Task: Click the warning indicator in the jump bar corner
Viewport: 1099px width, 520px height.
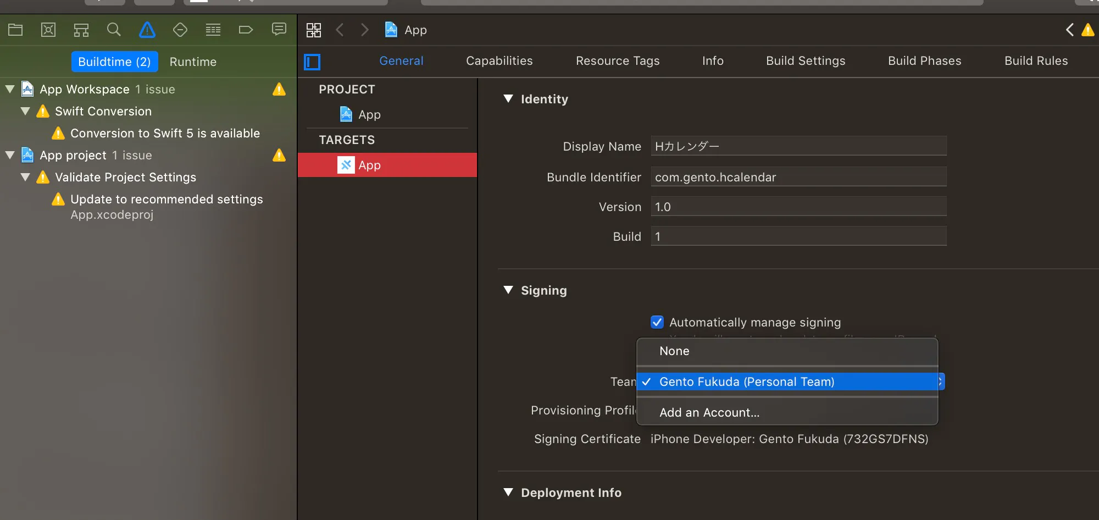Action: tap(1087, 30)
